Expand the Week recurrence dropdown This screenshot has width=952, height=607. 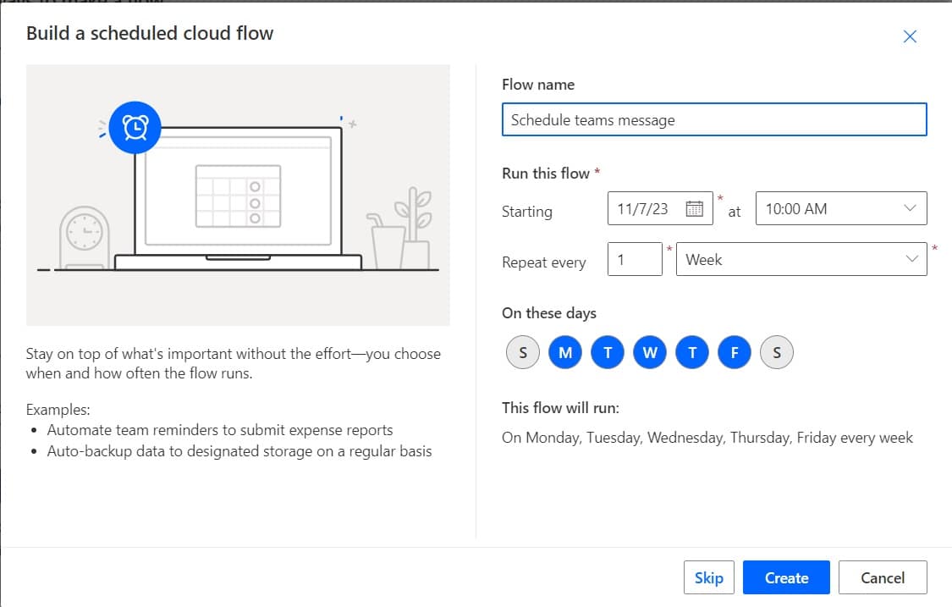coord(801,259)
